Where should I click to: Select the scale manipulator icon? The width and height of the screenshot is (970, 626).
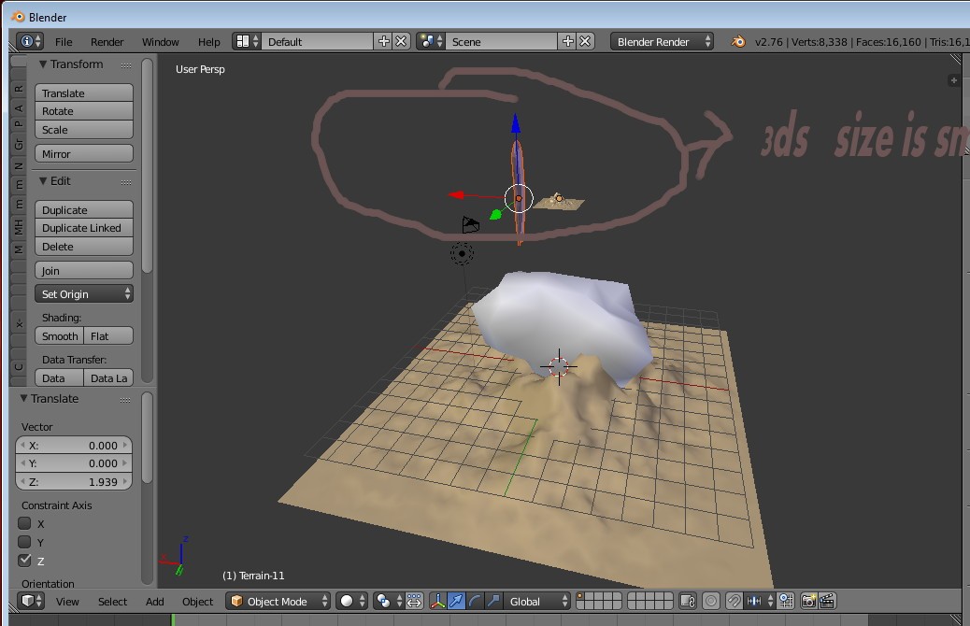(x=493, y=602)
